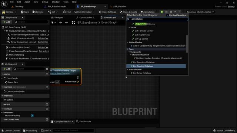
Task: Click Edit in C++ for Attributes
Action: point(43,47)
